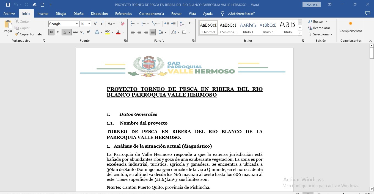This screenshot has height=194, width=374.
Task: Increase indent using the indent icon
Action: [x=173, y=24]
